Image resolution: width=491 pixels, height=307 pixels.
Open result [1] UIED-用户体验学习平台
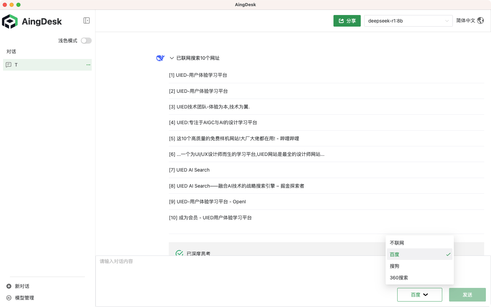tap(198, 75)
